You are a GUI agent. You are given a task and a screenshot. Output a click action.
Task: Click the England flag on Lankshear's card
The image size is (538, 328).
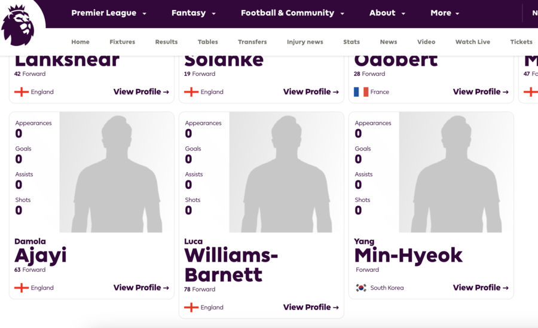point(22,92)
